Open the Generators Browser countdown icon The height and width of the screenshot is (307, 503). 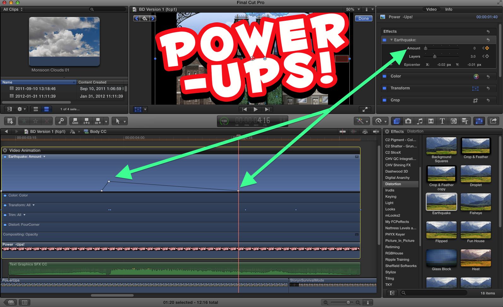[453, 121]
